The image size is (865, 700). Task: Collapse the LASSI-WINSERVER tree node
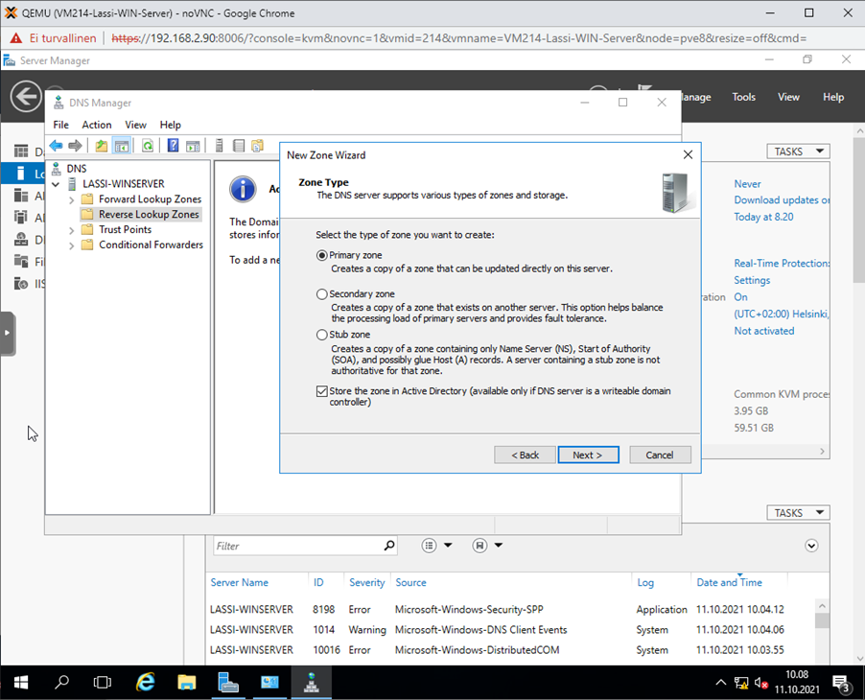(x=56, y=184)
